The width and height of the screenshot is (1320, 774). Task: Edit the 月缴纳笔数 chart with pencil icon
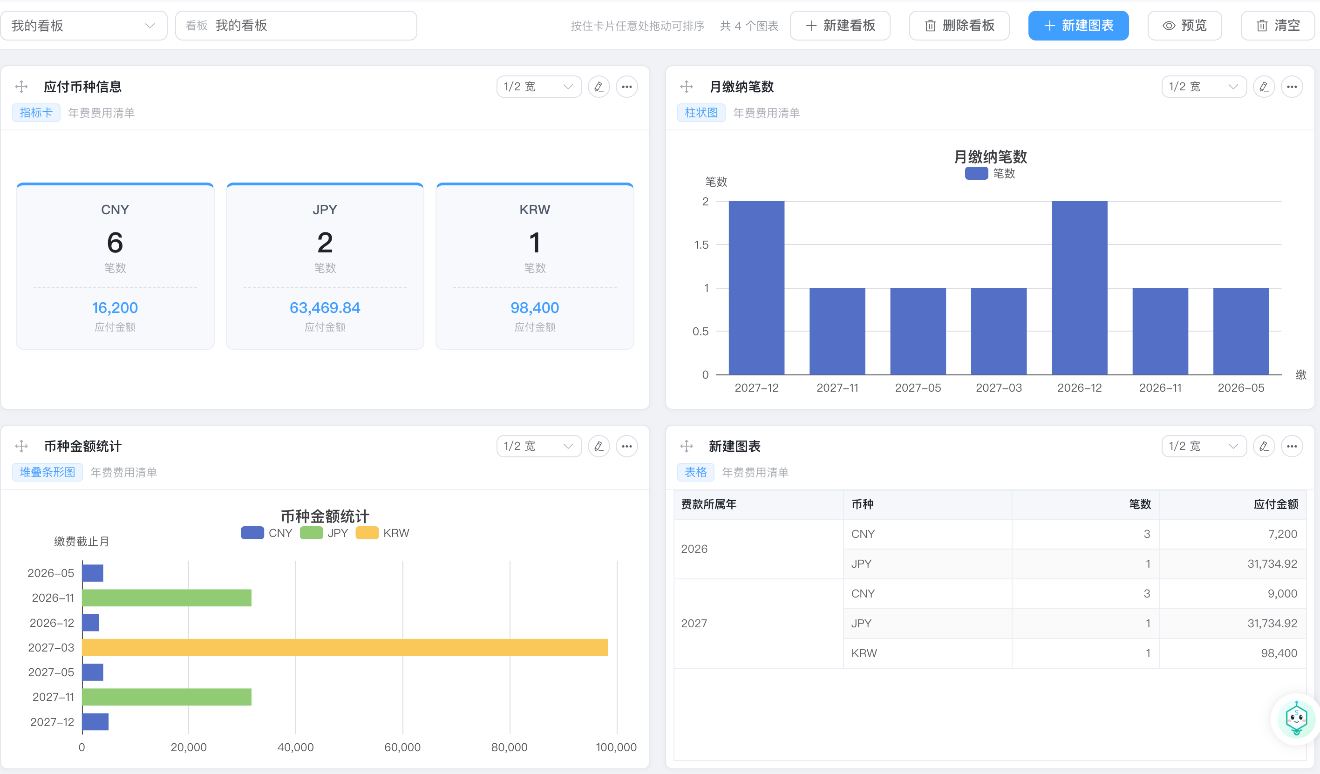[x=1264, y=87]
